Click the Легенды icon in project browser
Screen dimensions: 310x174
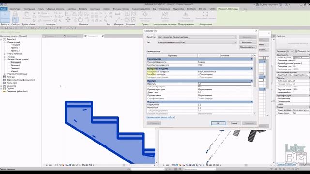point(4,77)
